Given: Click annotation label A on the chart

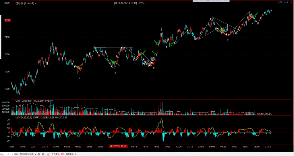Looking at the screenshot, I should 79,78.
